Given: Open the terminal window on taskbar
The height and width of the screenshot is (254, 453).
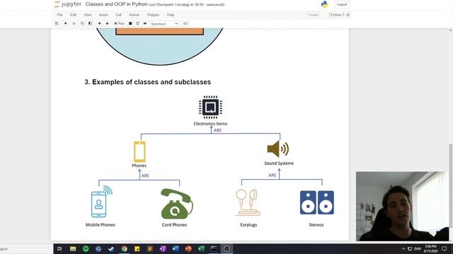Looking at the screenshot, I should (x=214, y=249).
